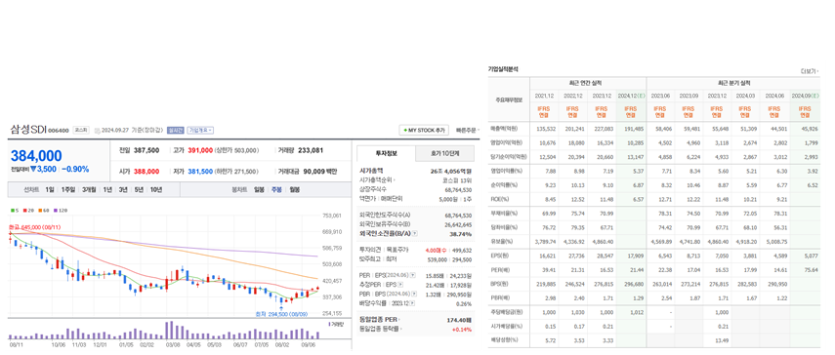Select the 일봉 daily candle chart
Image resolution: width=835 pixels, height=355 pixels.
pyautogui.click(x=260, y=190)
